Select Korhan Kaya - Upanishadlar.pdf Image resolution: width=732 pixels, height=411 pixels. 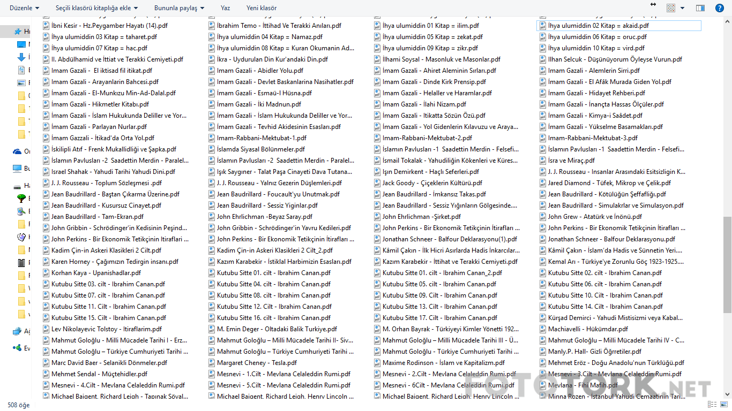pos(91,272)
